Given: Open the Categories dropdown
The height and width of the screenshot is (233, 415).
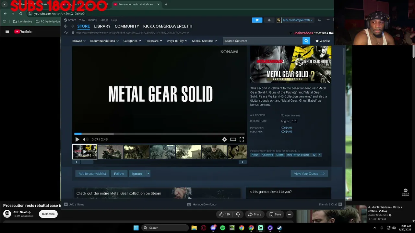Looking at the screenshot, I should [x=132, y=41].
